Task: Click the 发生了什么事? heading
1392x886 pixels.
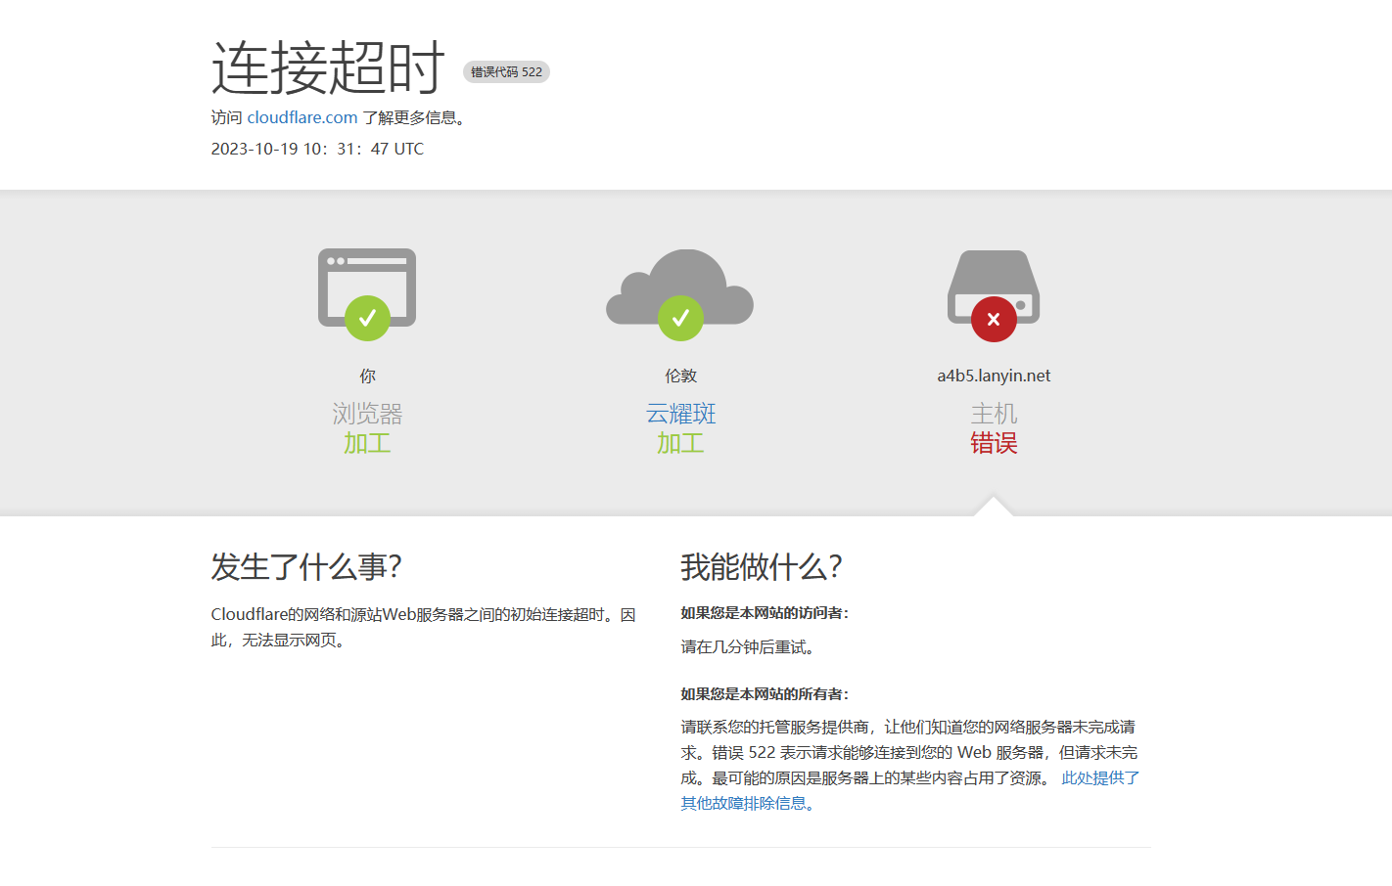Action: 306,567
